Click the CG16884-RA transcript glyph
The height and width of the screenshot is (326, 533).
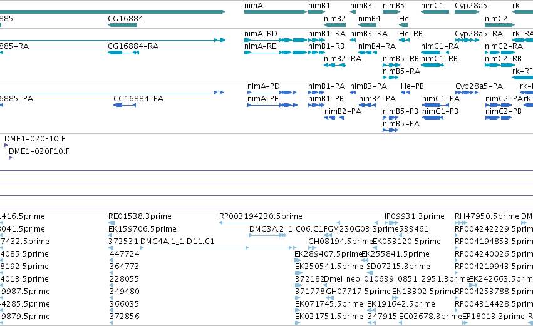click(123, 53)
